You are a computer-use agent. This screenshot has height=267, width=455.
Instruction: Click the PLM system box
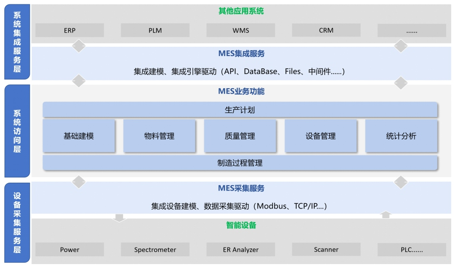click(155, 30)
